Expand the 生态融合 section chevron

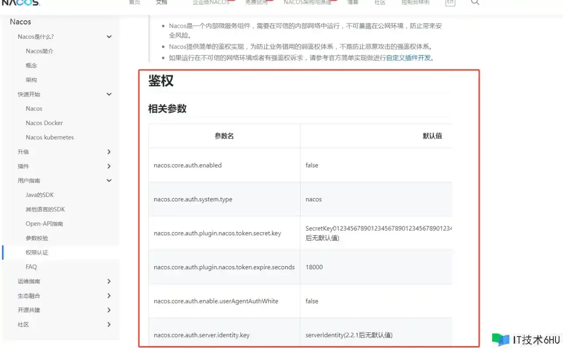tap(109, 296)
